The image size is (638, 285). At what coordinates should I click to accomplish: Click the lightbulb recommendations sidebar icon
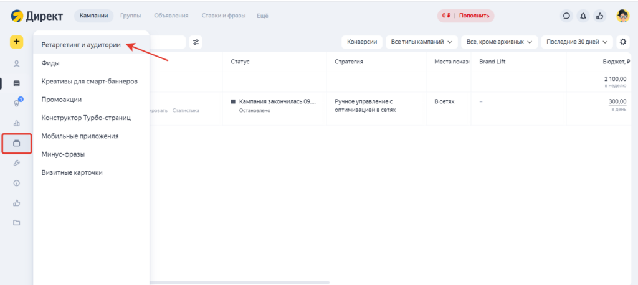pyautogui.click(x=17, y=103)
